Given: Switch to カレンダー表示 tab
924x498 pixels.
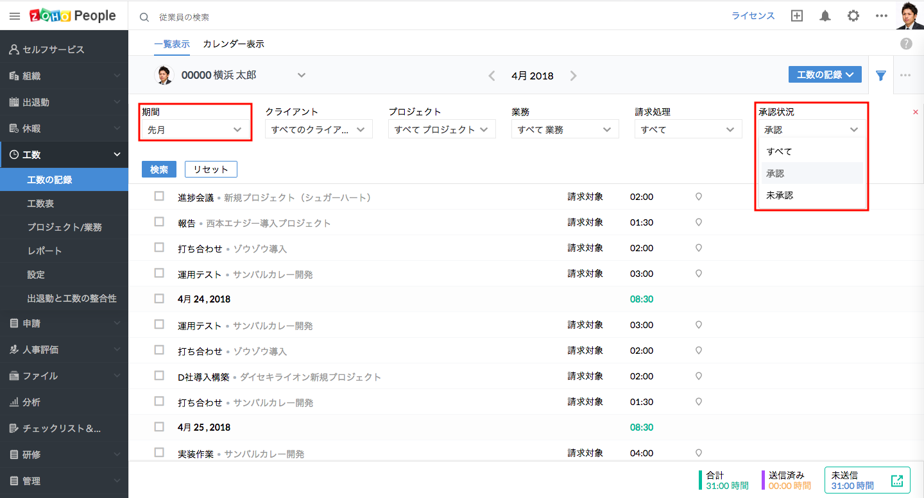Looking at the screenshot, I should click(x=234, y=44).
